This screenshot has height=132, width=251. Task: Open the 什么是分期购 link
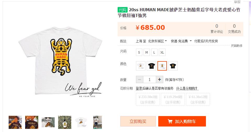pos(187,88)
